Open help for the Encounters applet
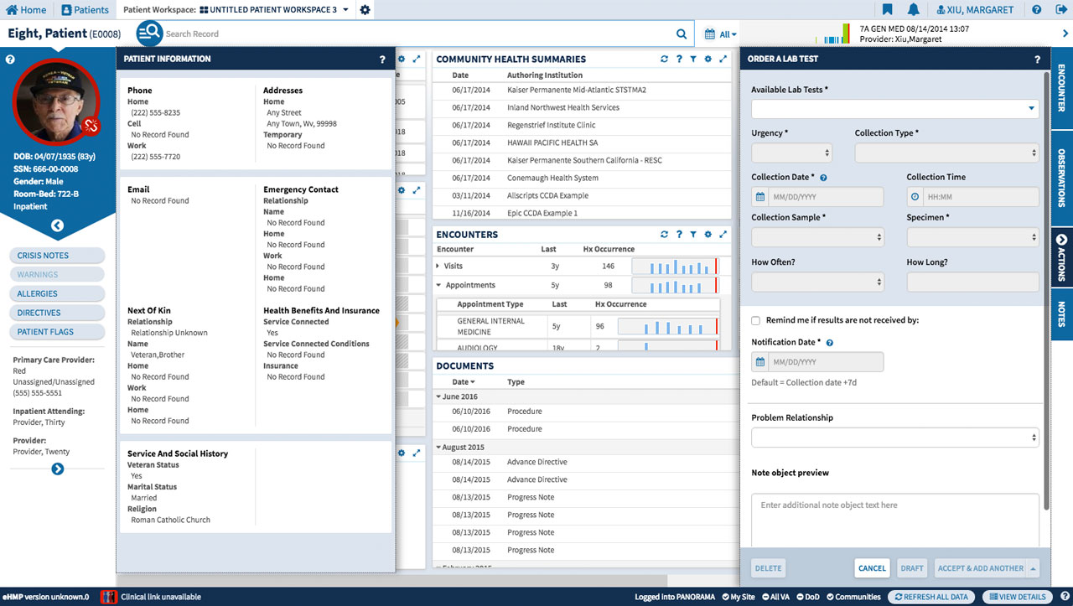This screenshot has height=606, width=1073. tap(679, 235)
